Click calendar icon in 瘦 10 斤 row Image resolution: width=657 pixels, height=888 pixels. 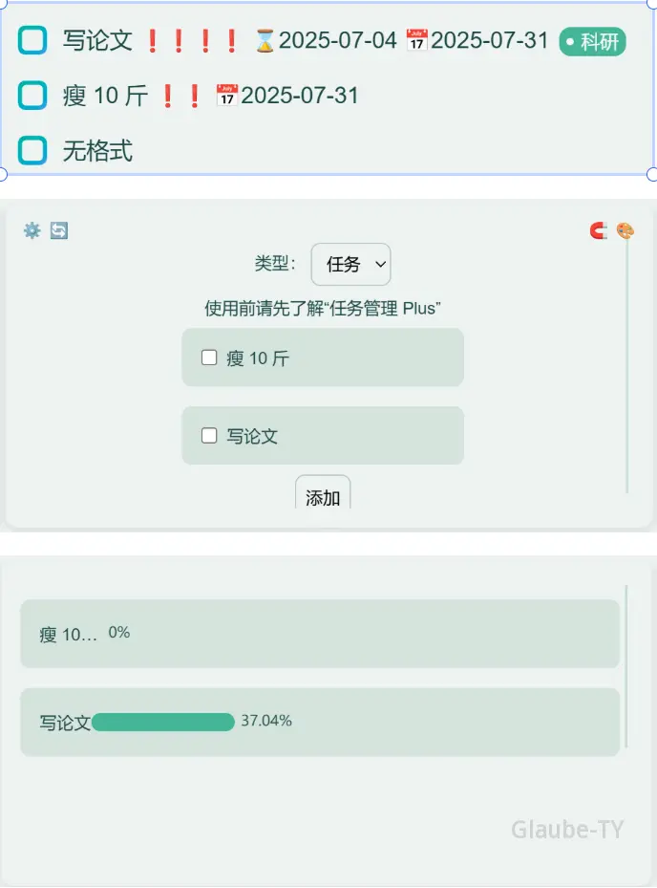tap(226, 96)
